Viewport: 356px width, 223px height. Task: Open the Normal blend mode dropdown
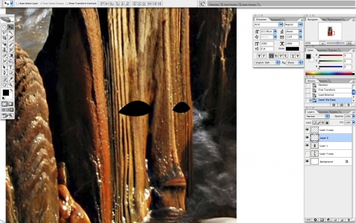click(327, 117)
